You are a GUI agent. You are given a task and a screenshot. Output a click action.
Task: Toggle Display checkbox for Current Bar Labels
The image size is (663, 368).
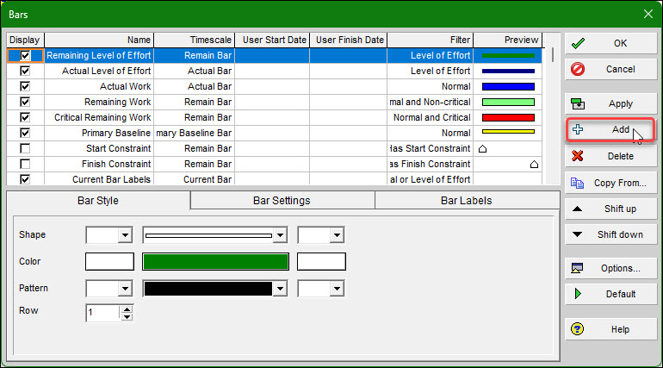tap(25, 179)
